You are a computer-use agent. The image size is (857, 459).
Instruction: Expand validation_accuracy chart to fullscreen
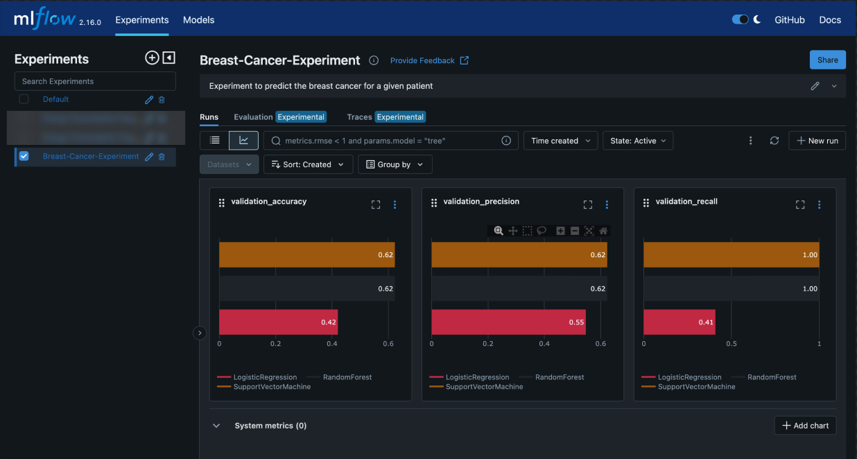point(376,205)
